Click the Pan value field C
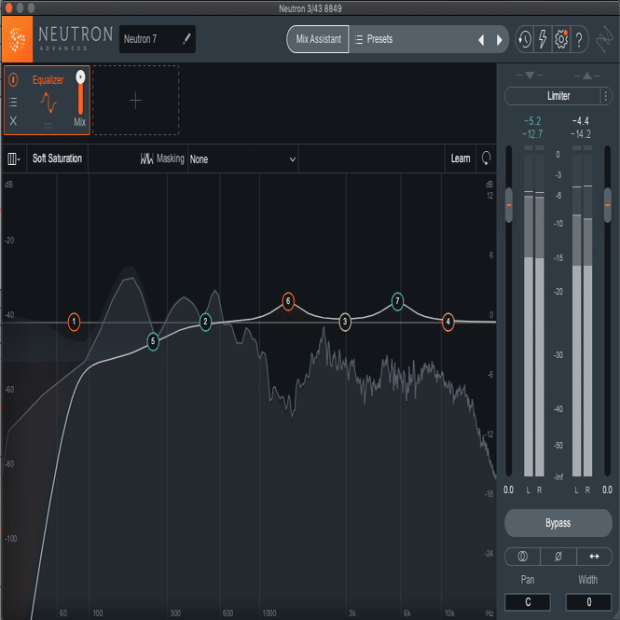Screen dimensions: 620x620 528,602
